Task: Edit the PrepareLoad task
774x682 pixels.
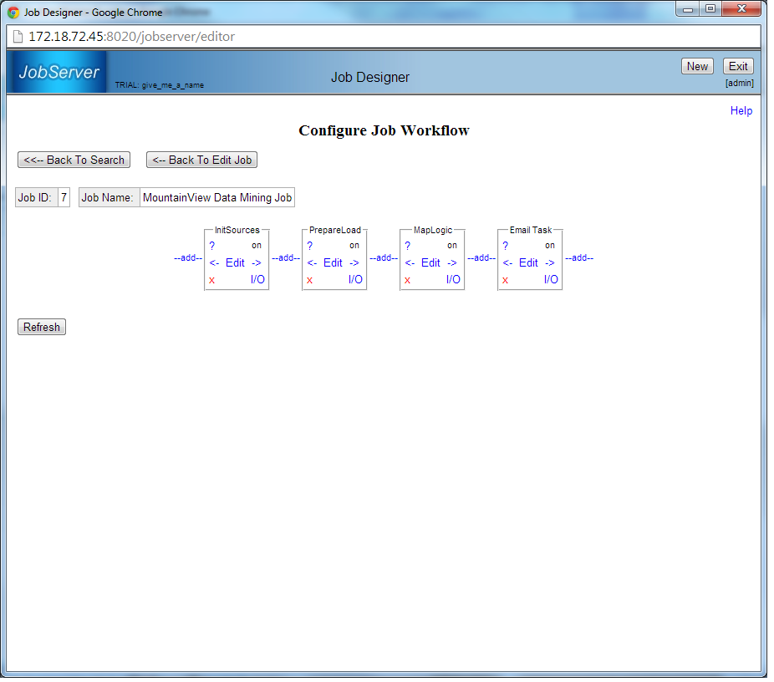Action: click(333, 262)
